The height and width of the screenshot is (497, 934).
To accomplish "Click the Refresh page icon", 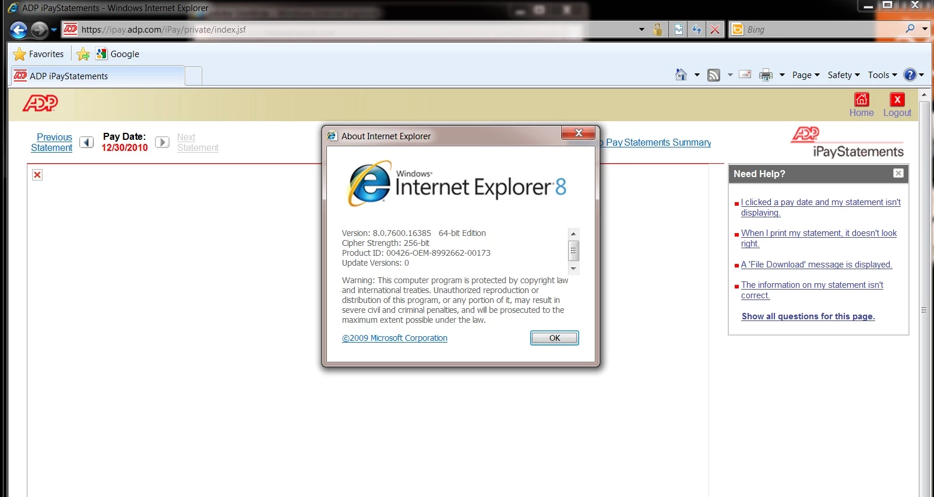I will click(x=697, y=29).
